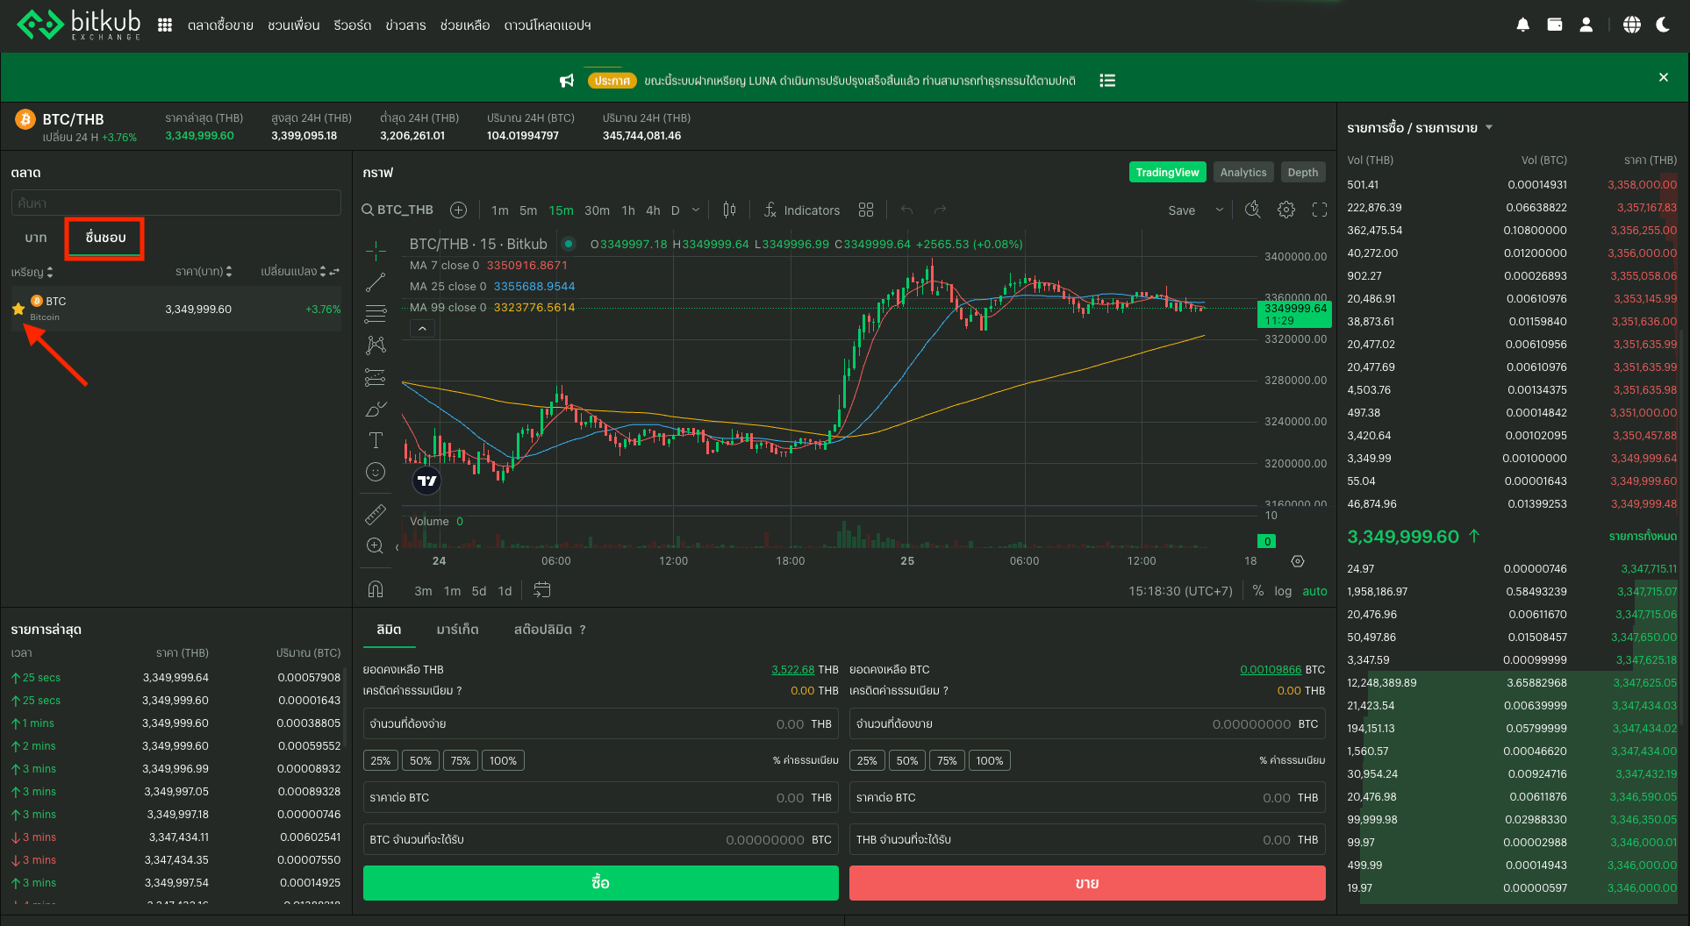Select the ชื่นชอบ favorites tab

tap(105, 238)
